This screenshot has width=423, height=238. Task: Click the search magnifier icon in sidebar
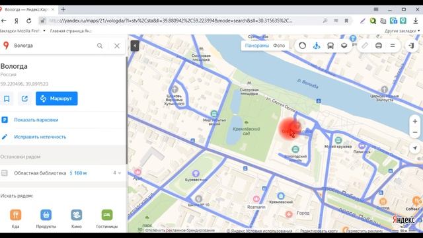[100, 46]
